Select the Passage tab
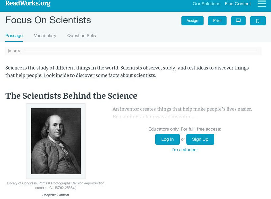Screen dimensions: 271x199 pos(14,36)
